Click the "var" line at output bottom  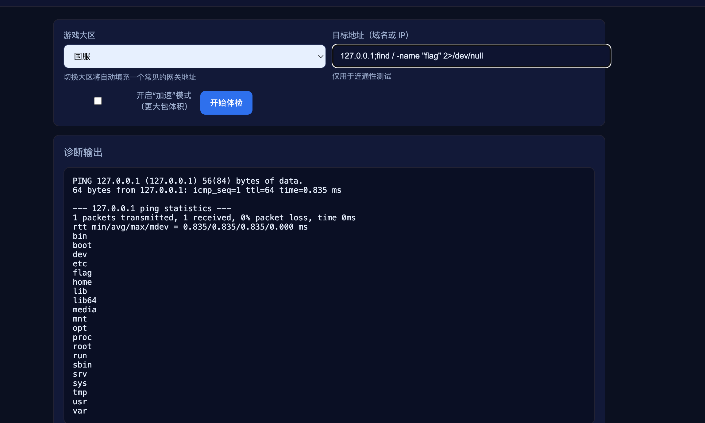pyautogui.click(x=80, y=411)
